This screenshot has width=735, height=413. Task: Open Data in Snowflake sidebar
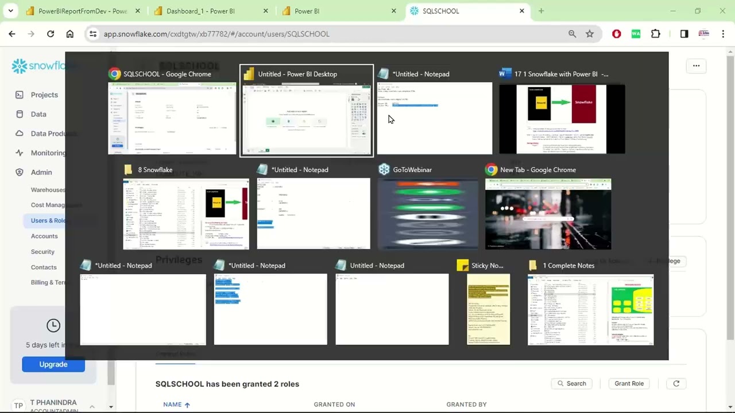point(38,114)
